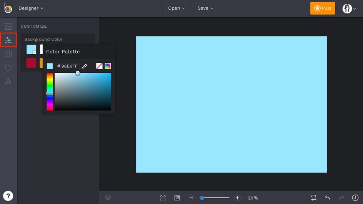The height and width of the screenshot is (204, 363).
Task: Select the Text tool icon
Action: click(8, 82)
